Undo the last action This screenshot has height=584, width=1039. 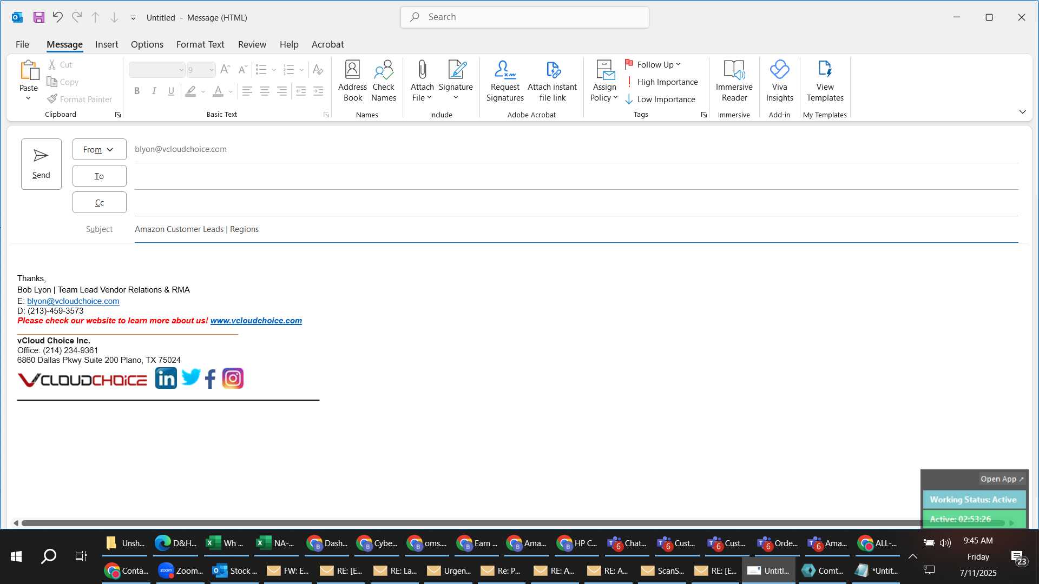click(x=57, y=17)
